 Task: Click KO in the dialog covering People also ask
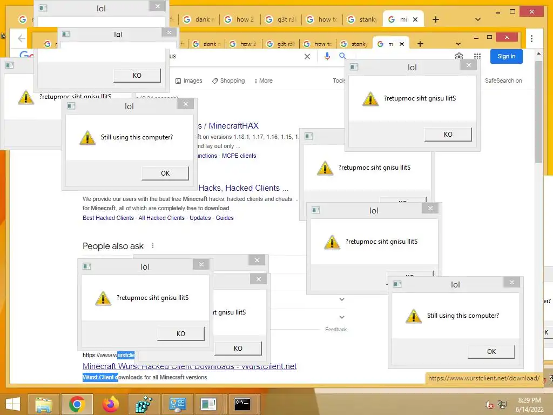[180, 334]
